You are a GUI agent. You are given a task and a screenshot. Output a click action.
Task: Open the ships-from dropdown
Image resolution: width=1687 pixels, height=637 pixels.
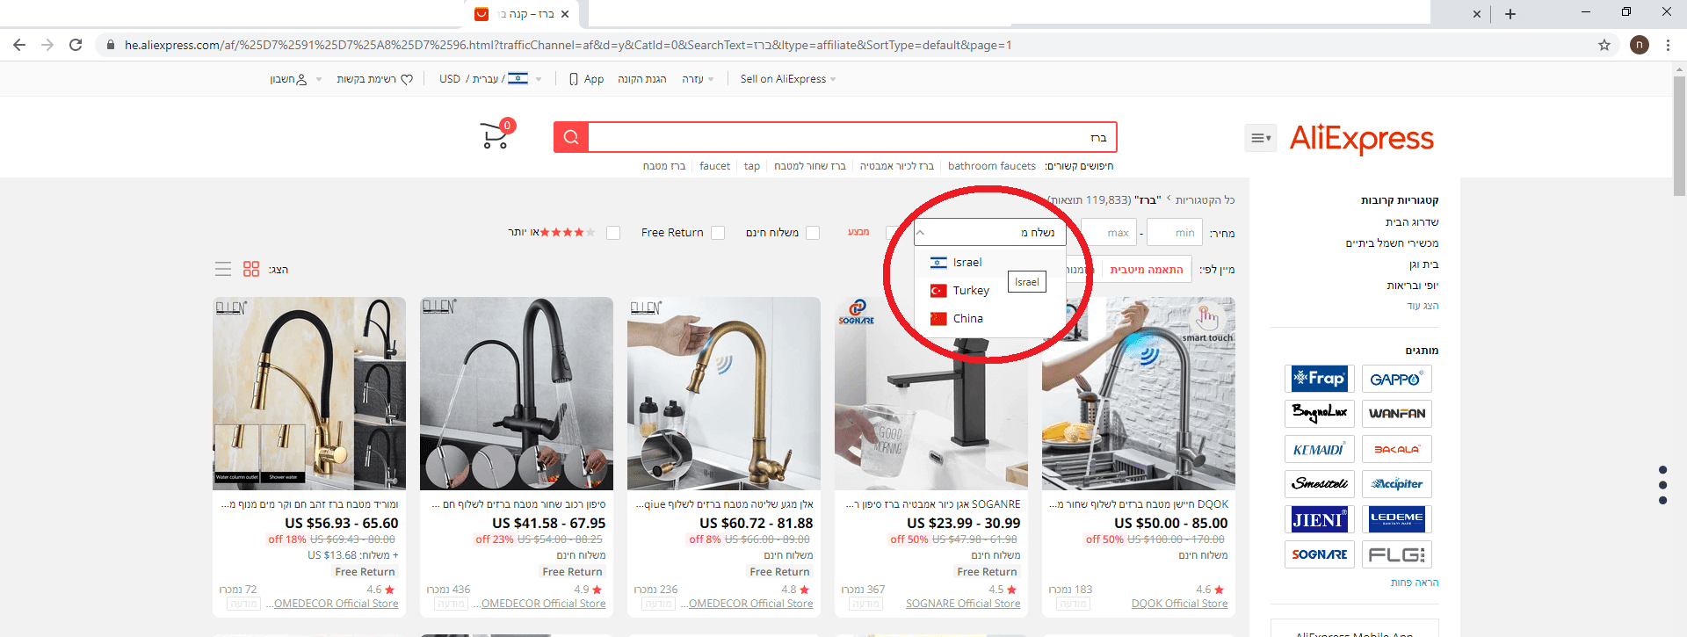pyautogui.click(x=990, y=233)
